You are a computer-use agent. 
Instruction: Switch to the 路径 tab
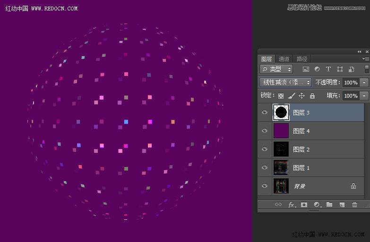pyautogui.click(x=302, y=59)
